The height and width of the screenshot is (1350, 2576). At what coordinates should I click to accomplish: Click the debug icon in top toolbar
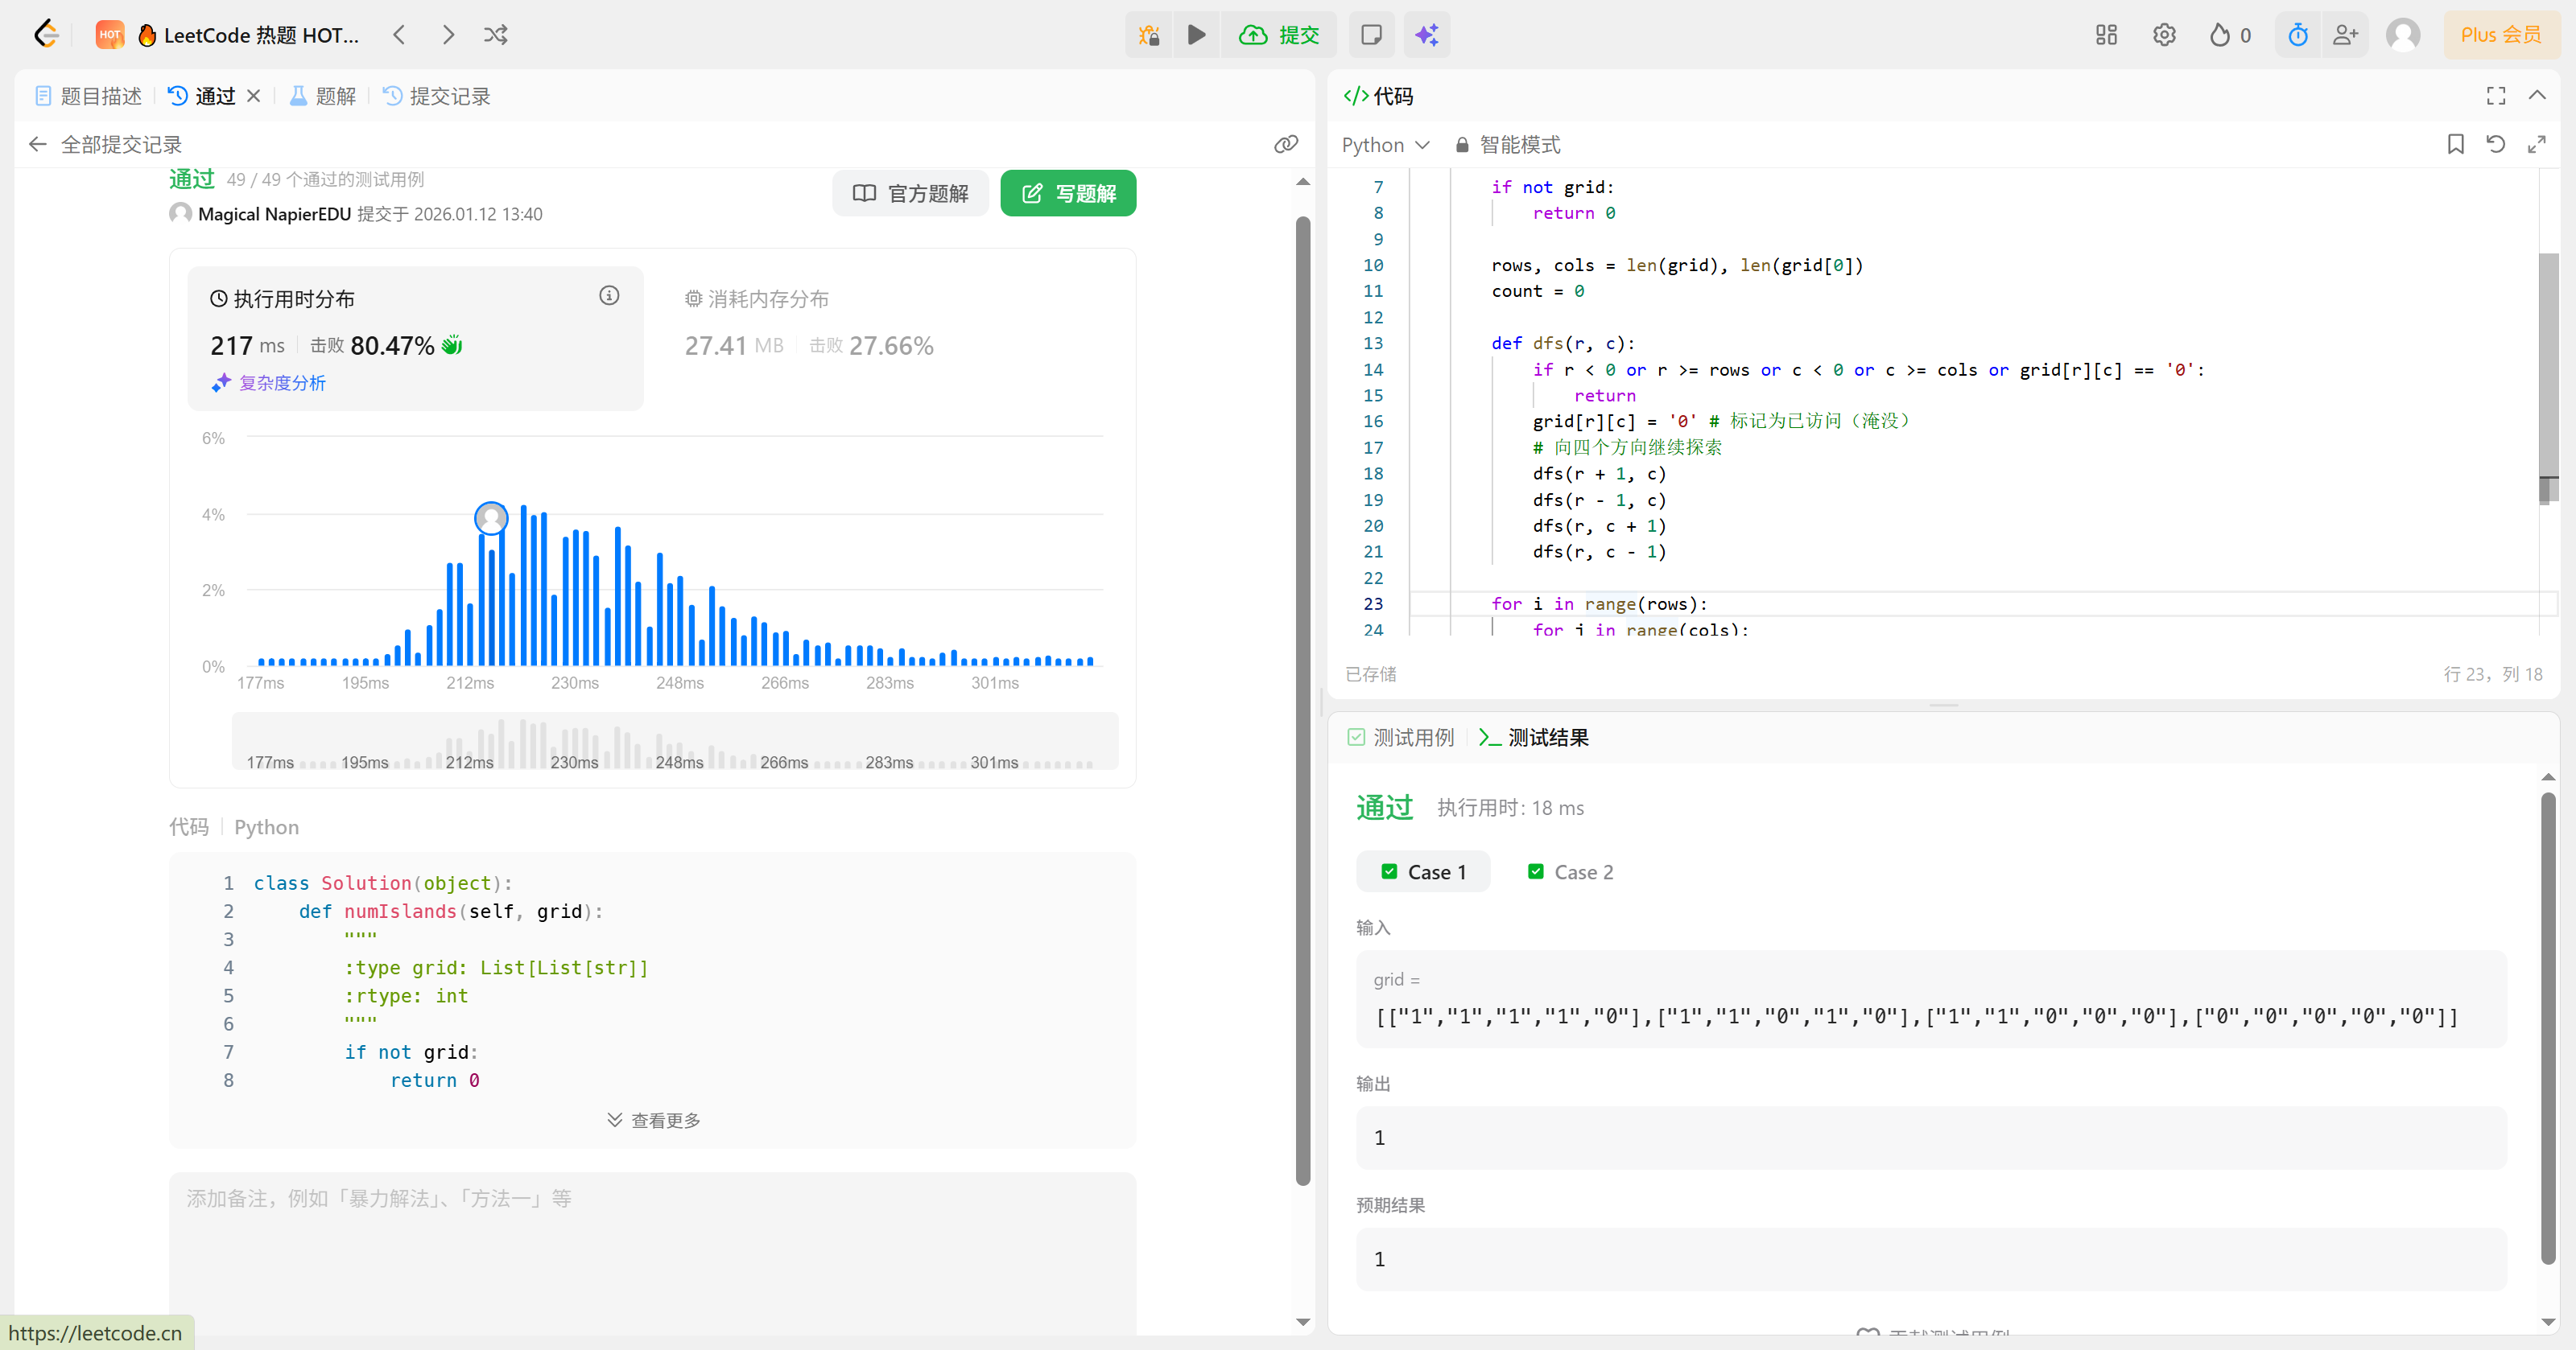click(1149, 35)
